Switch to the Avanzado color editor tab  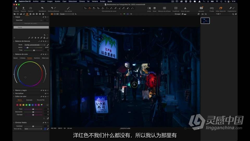point(29,100)
